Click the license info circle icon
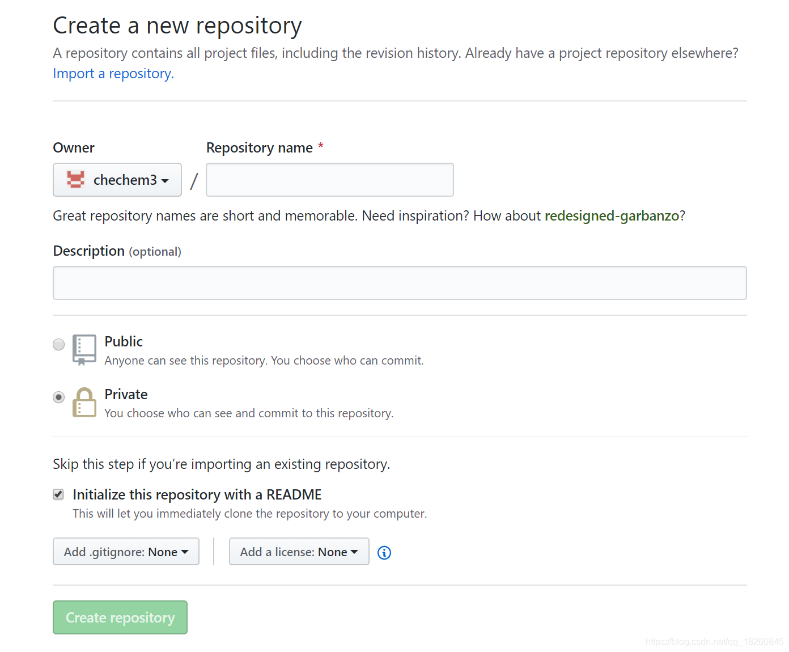This screenshot has height=652, width=789. [x=384, y=553]
